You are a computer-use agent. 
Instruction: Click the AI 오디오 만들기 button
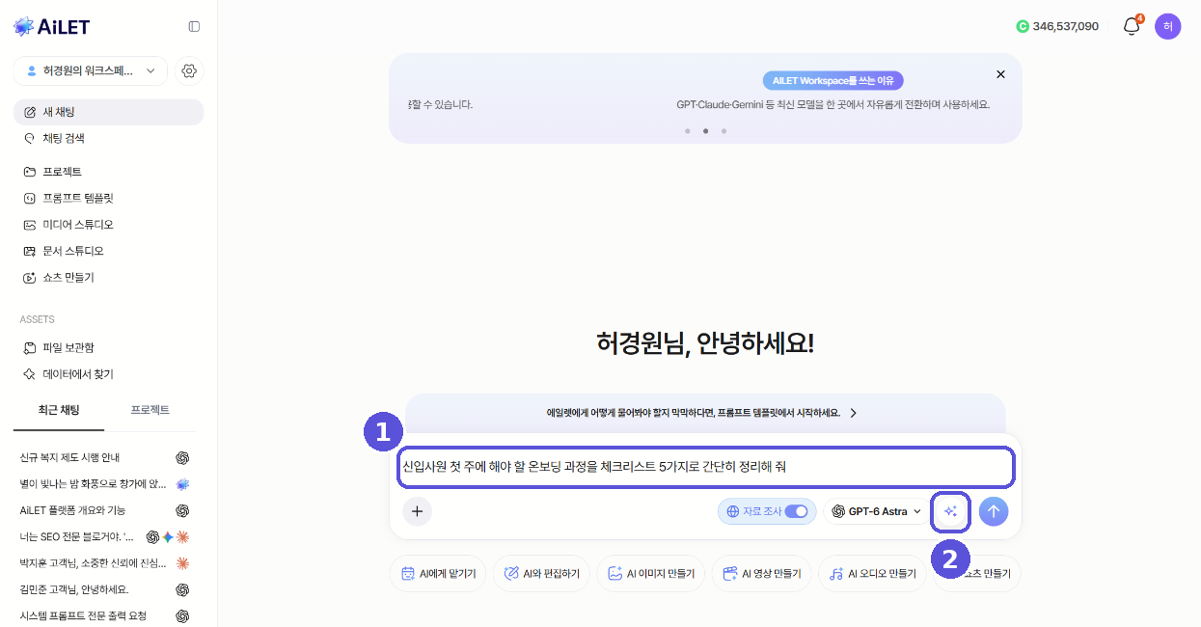coord(872,573)
